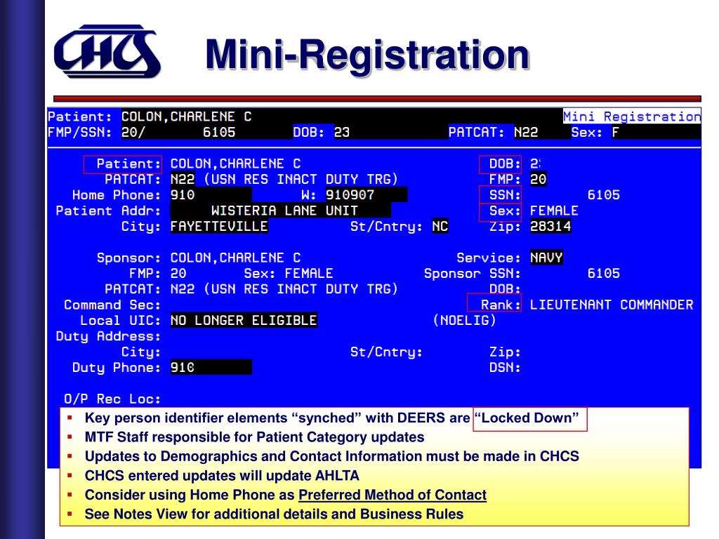The height and width of the screenshot is (539, 719).
Task: Click the patient SSN value 6105
Action: tap(603, 195)
